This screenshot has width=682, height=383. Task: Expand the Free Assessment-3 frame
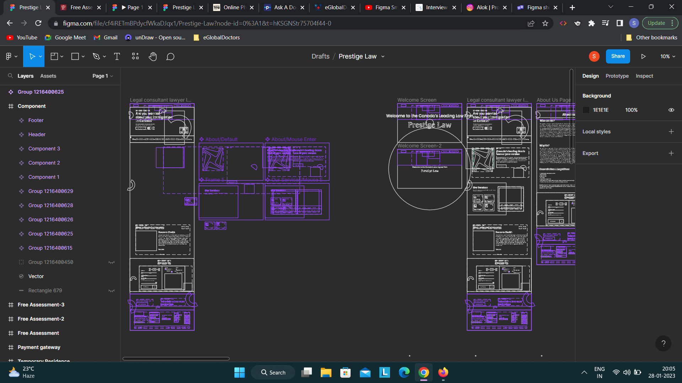click(x=4, y=304)
